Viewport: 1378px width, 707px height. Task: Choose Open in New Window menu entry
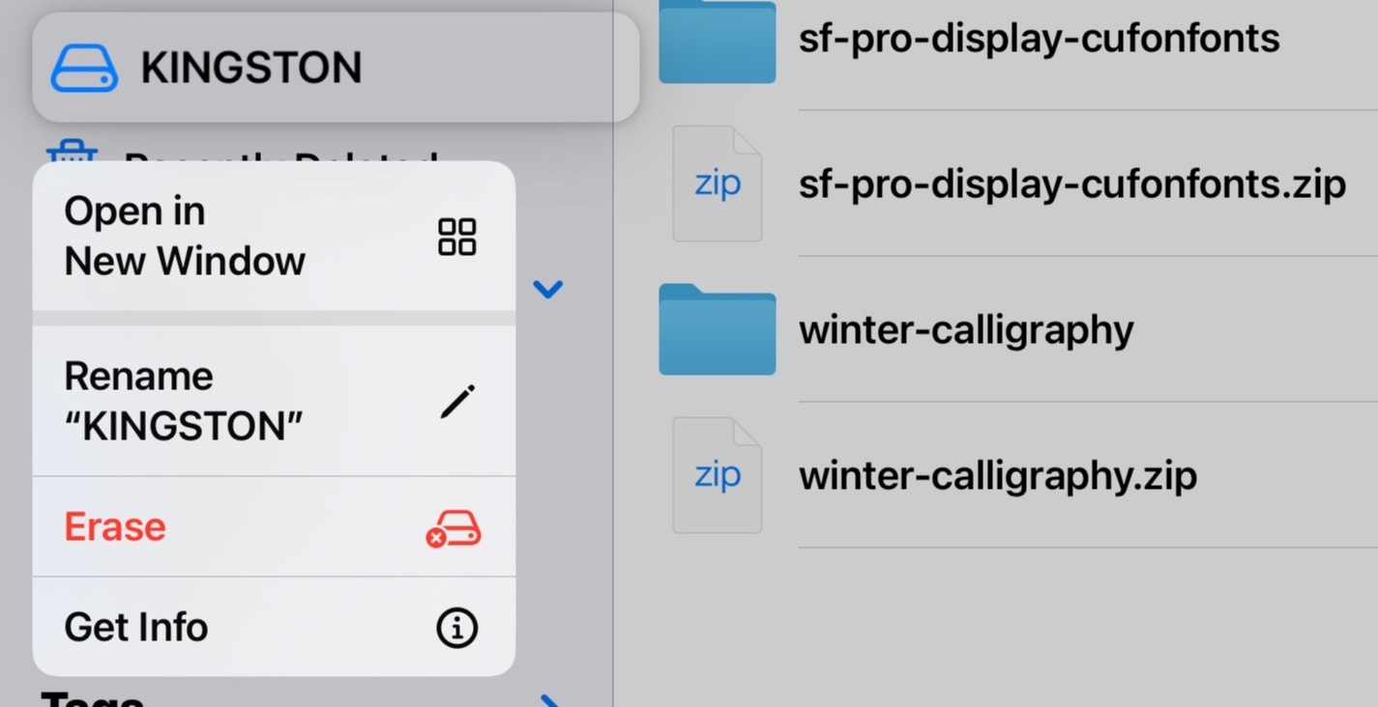[x=274, y=236]
